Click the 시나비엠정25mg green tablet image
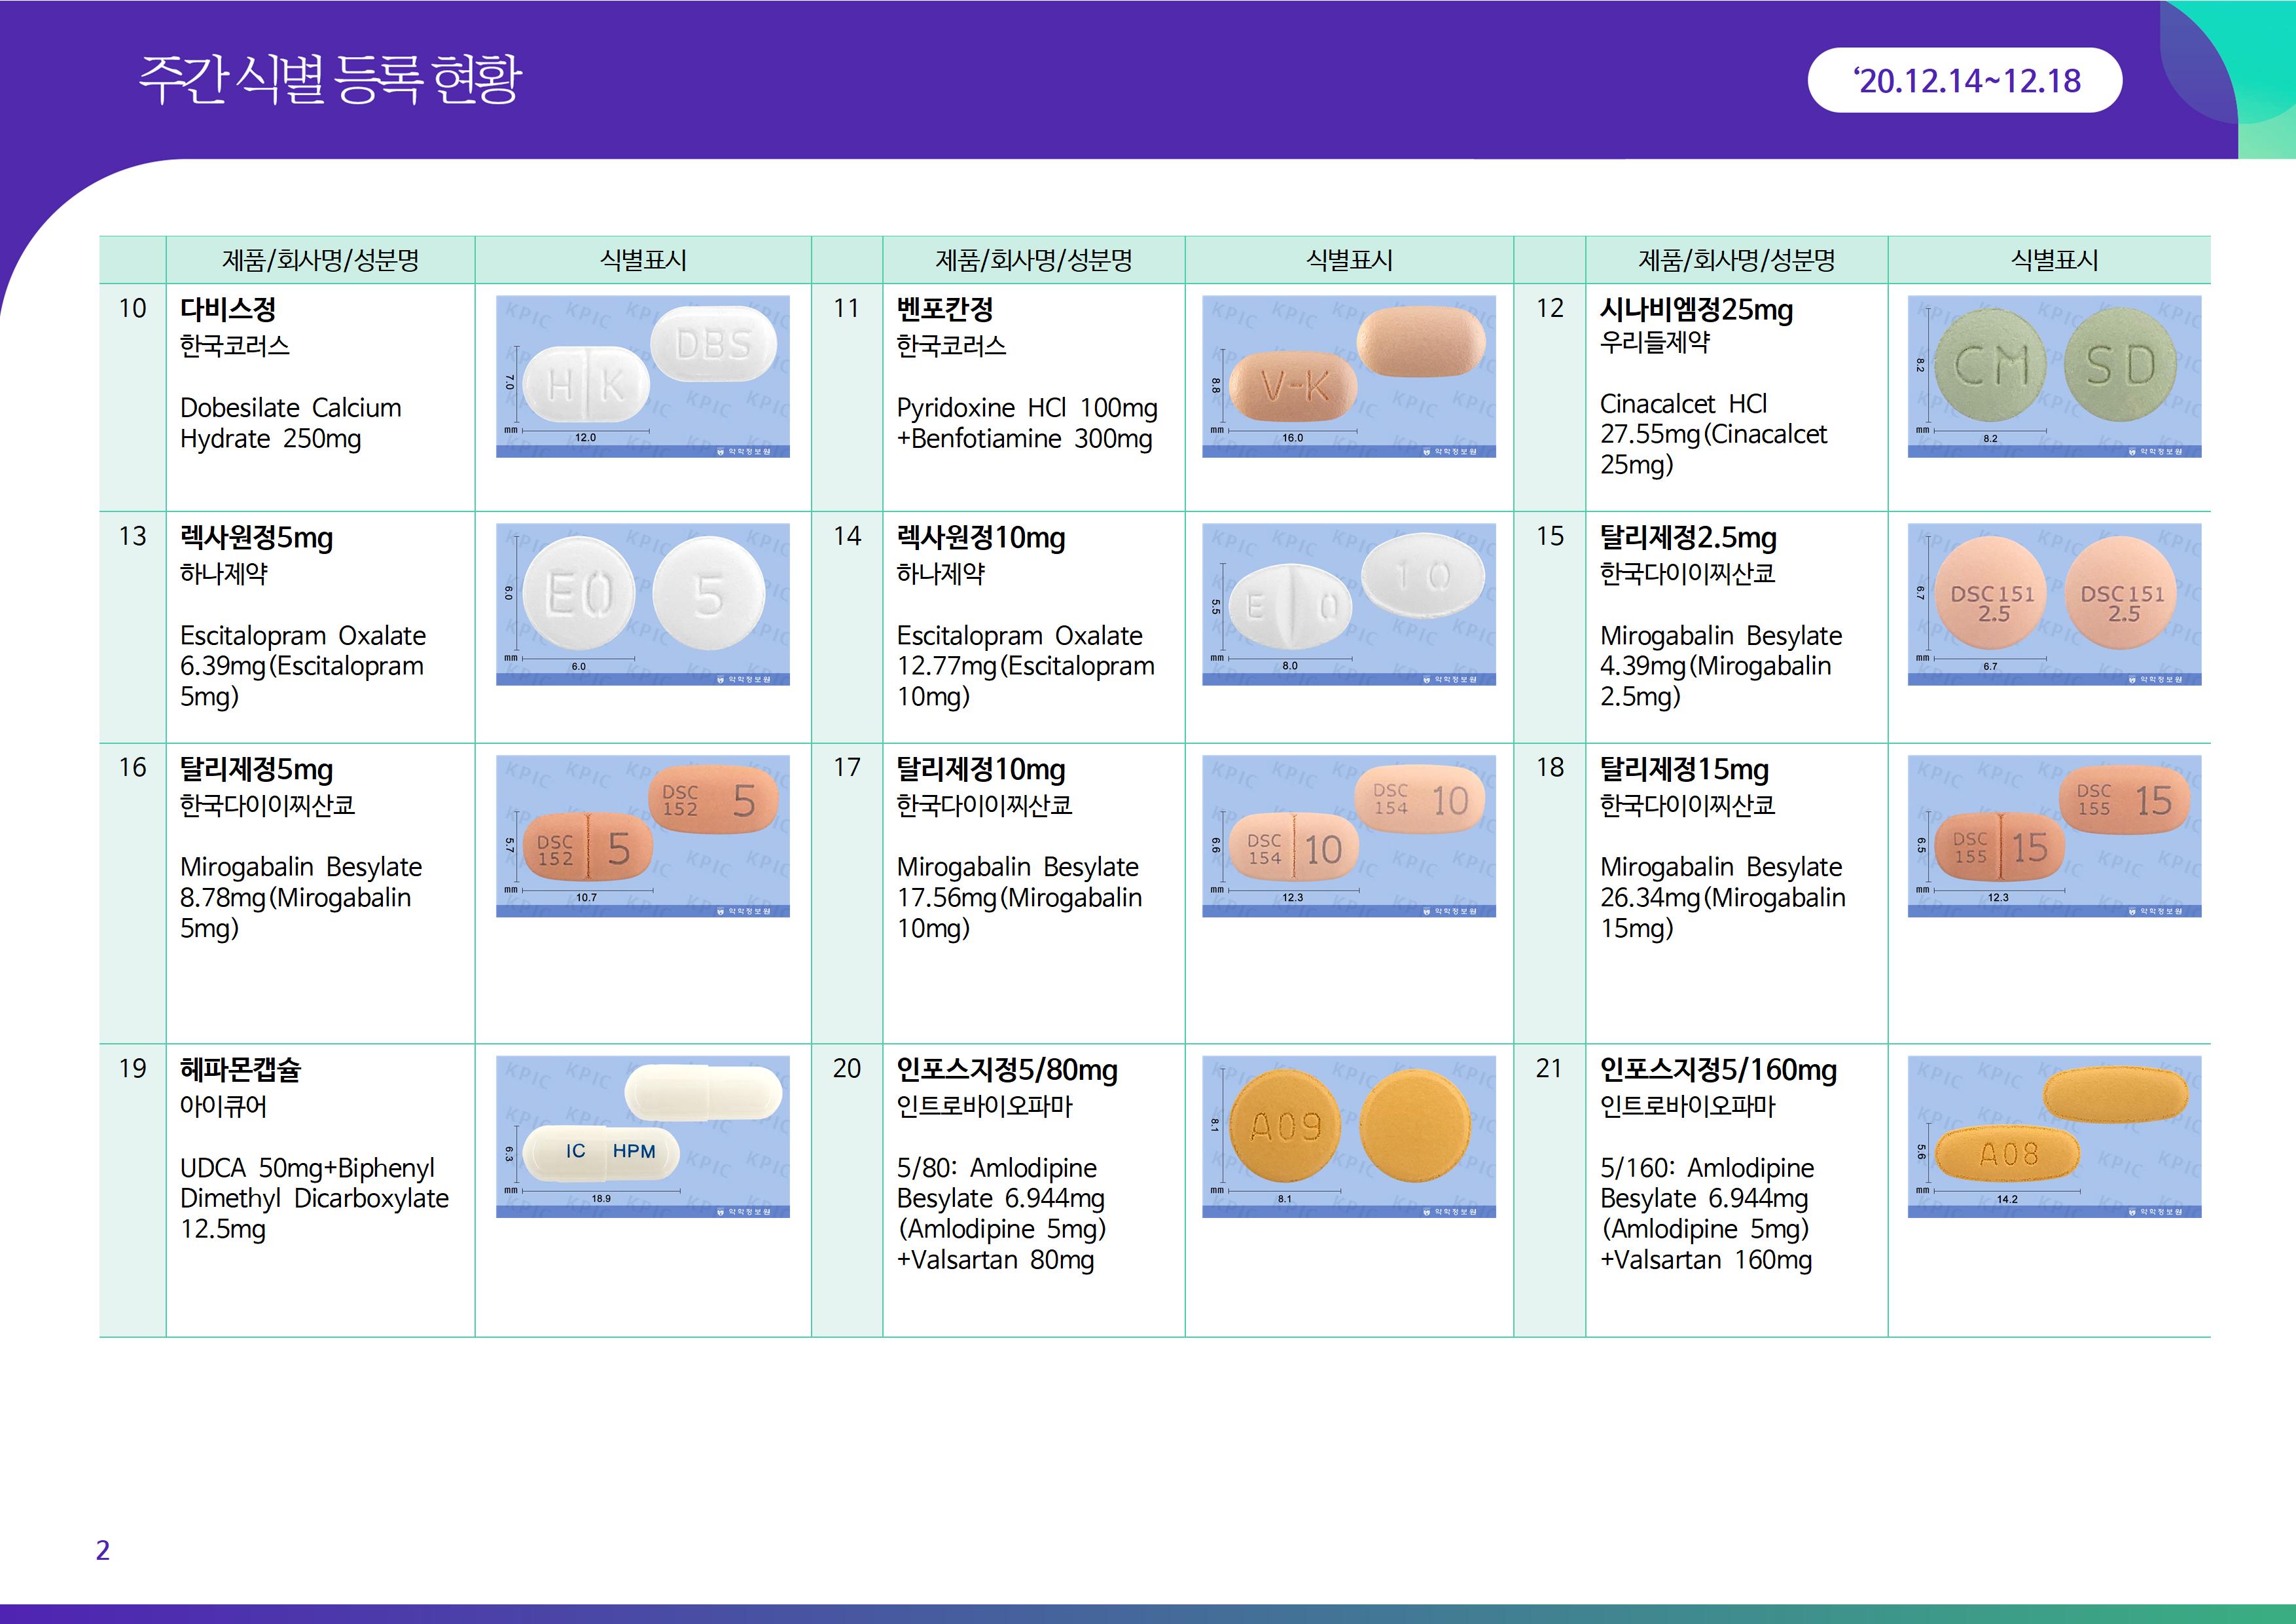 2054,377
